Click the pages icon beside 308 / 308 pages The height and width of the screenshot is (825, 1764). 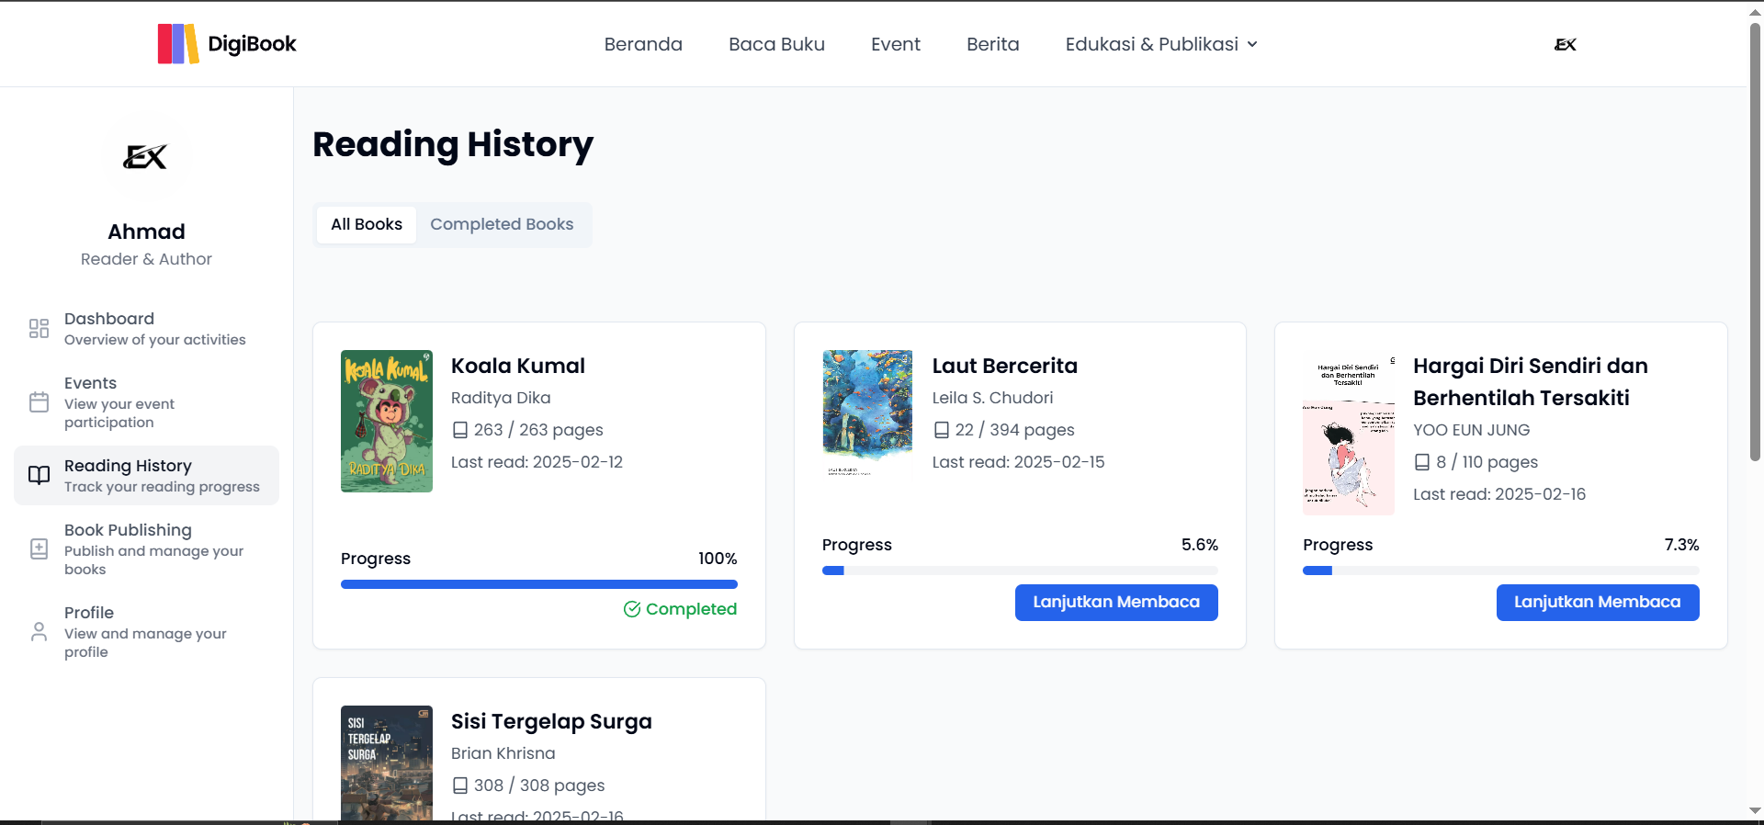coord(460,785)
